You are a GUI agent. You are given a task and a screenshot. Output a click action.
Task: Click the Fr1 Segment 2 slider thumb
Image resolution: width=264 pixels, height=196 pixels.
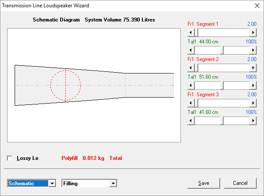[x=196, y=68]
